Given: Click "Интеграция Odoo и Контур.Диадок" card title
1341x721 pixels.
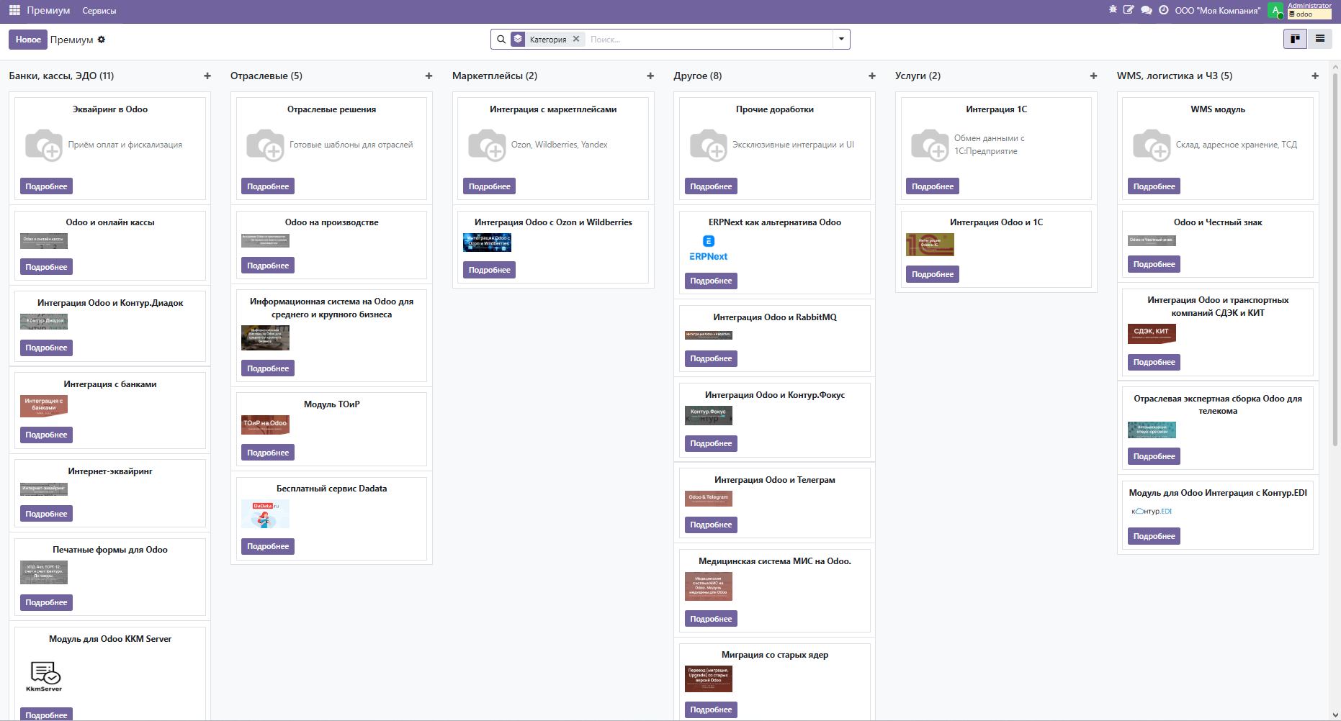Looking at the screenshot, I should [x=110, y=303].
